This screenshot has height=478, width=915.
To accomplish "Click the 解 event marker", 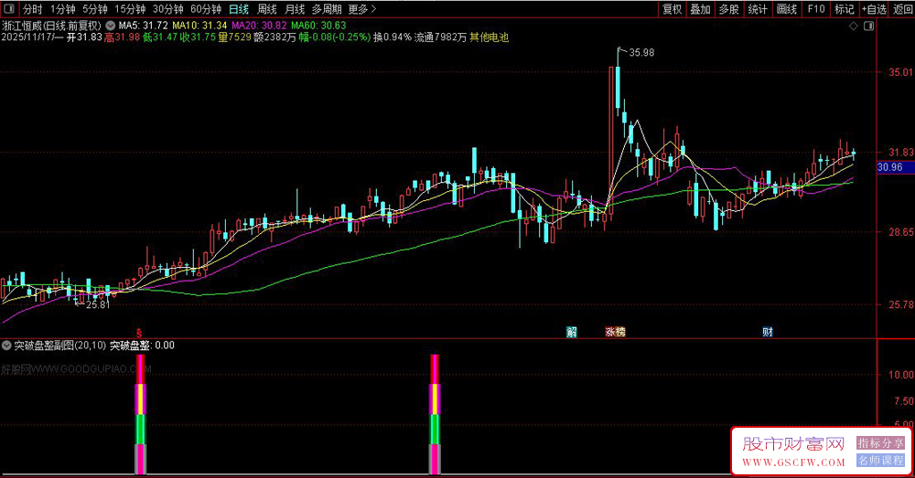I will pyautogui.click(x=572, y=332).
